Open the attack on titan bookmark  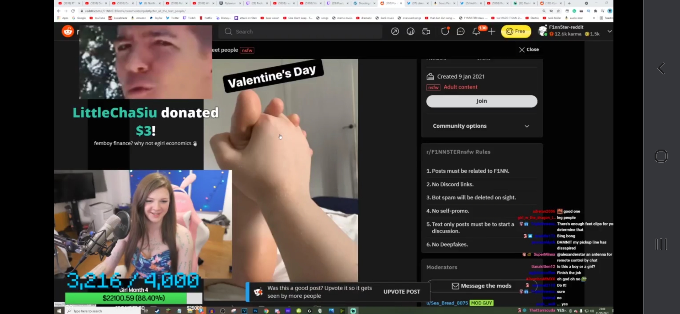coord(246,18)
